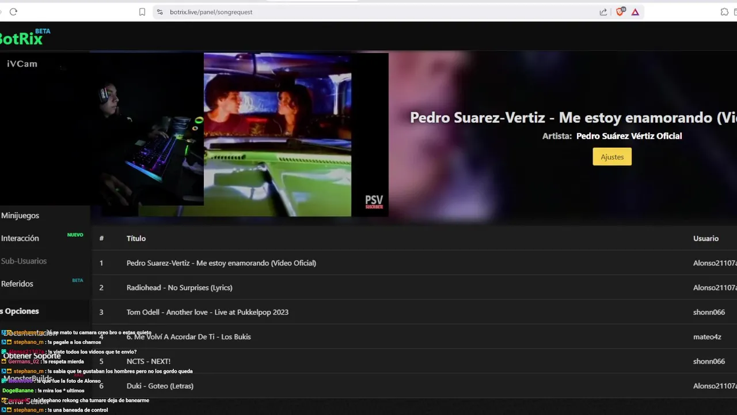Open the Ajustes settings button

(612, 157)
